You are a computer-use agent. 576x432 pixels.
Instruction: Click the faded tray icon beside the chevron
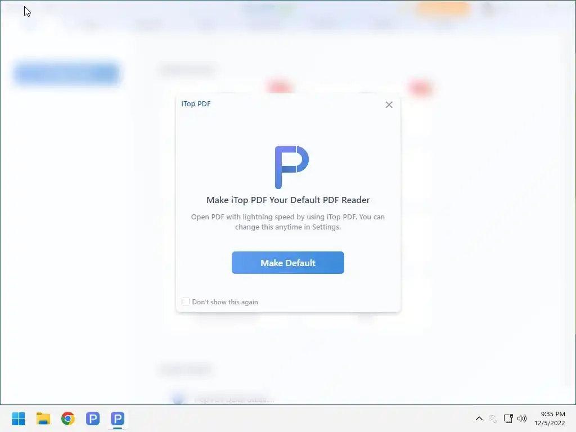[x=493, y=418]
